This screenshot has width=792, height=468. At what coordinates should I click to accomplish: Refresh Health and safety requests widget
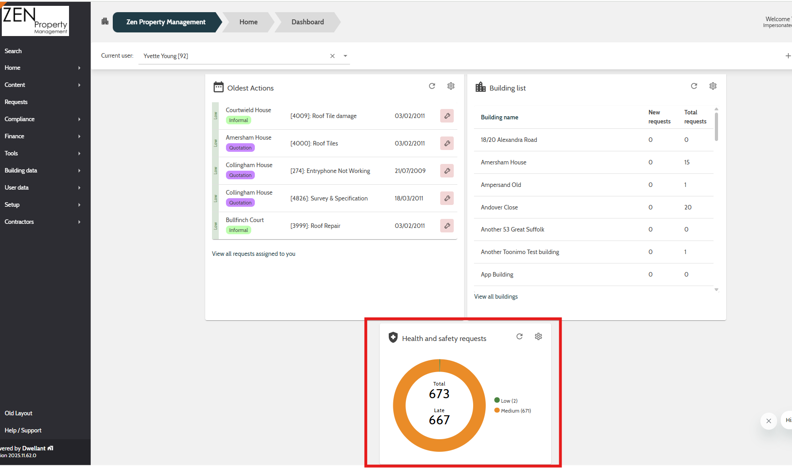click(519, 336)
